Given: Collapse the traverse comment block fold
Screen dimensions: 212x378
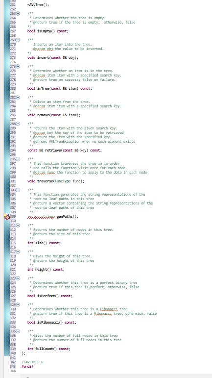Looking at the screenshot, I should tap(18, 159).
